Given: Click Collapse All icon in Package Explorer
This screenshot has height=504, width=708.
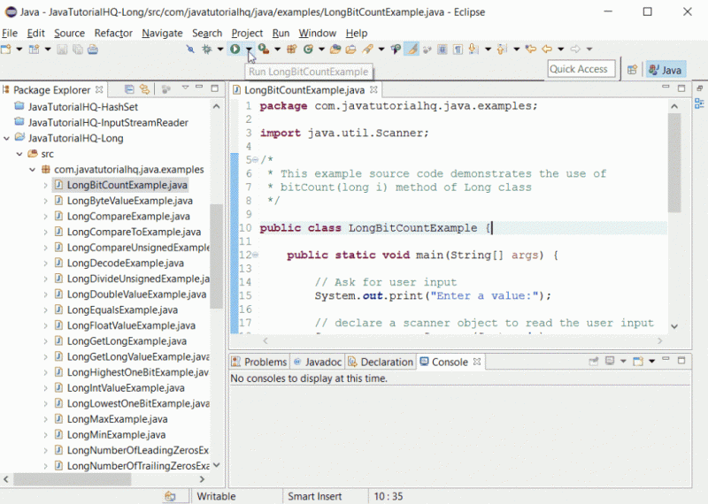Looking at the screenshot, I should (129, 89).
